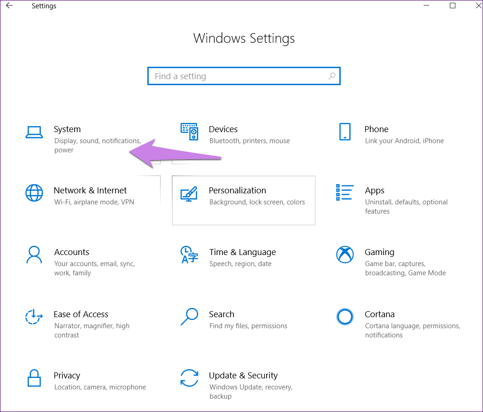
Task: Click 'Wi-Fi, airplane mode, VPN' description
Action: tap(94, 202)
